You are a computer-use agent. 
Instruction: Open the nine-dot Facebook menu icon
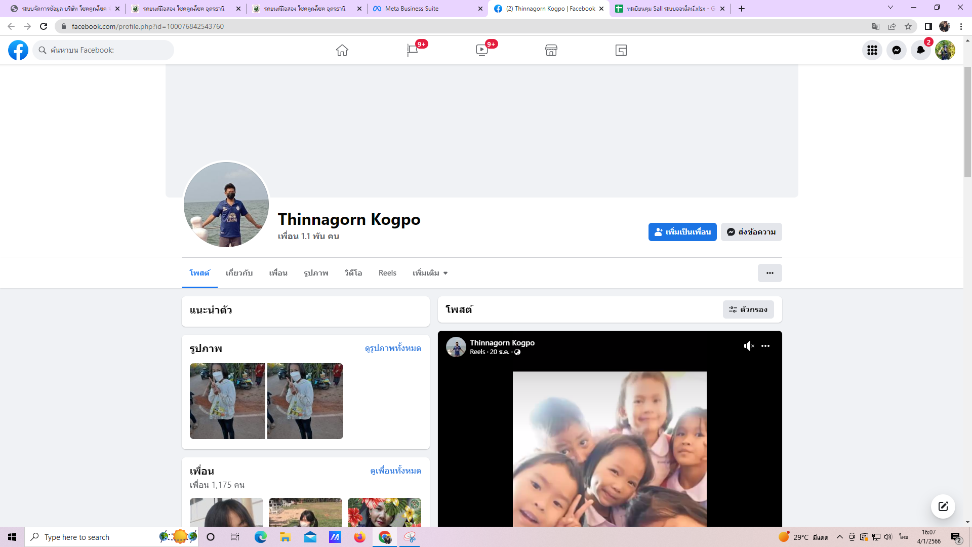coord(872,50)
